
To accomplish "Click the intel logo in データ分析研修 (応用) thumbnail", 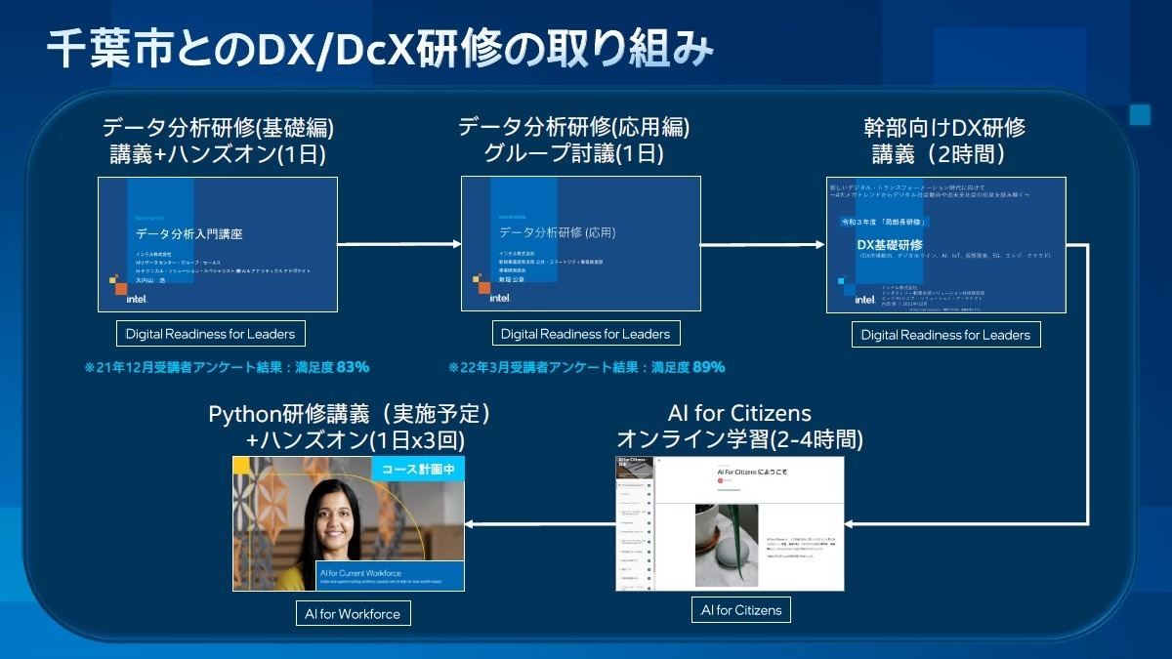I will click(x=500, y=298).
